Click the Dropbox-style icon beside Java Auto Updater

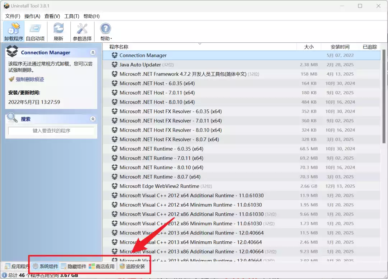115,65
